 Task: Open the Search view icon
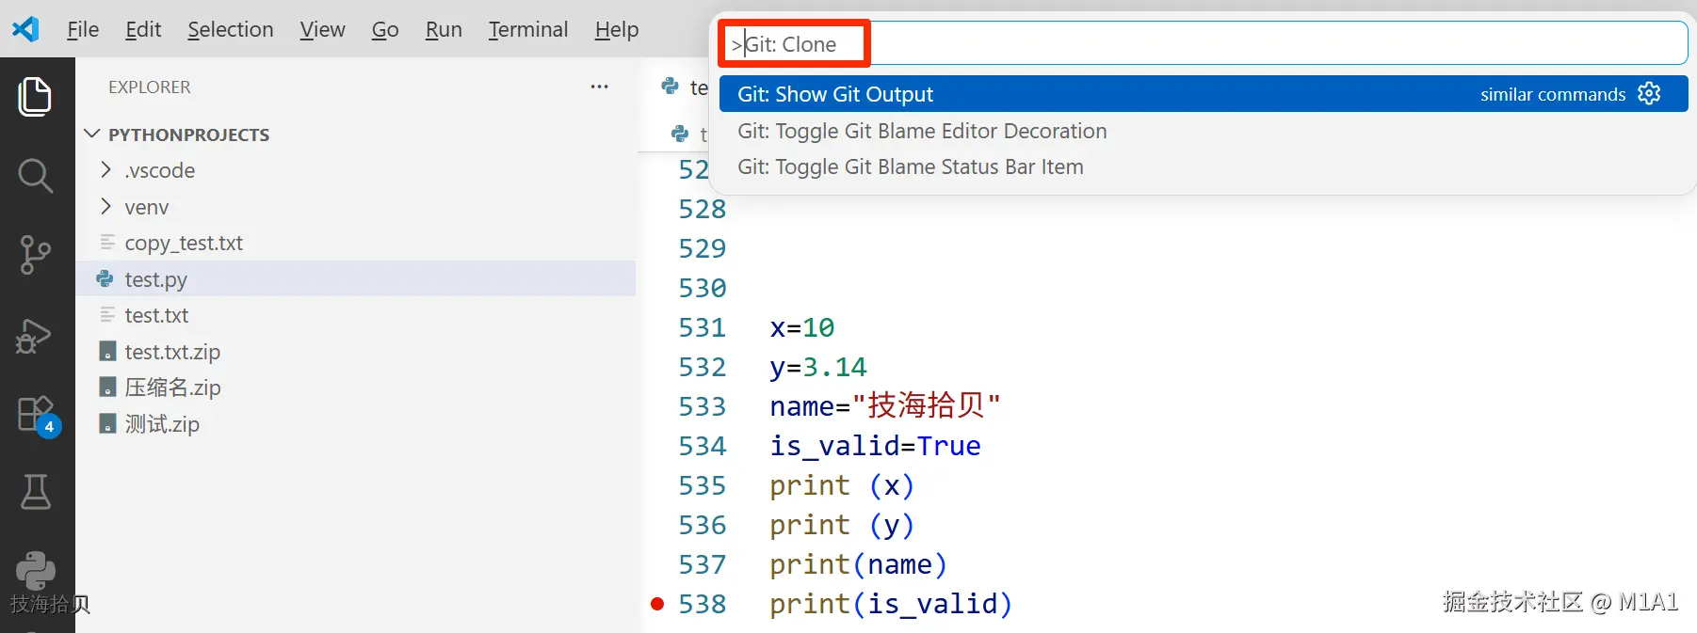pos(36,175)
